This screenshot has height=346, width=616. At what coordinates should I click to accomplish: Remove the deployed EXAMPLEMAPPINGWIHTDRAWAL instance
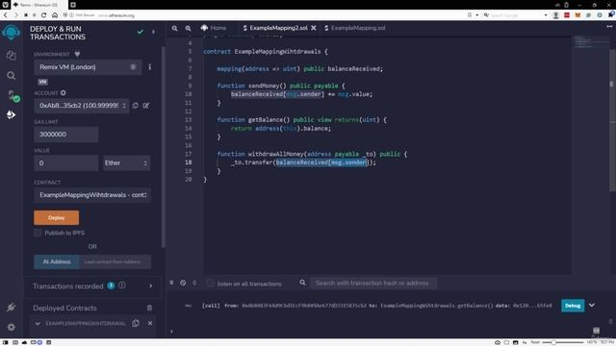tap(150, 323)
